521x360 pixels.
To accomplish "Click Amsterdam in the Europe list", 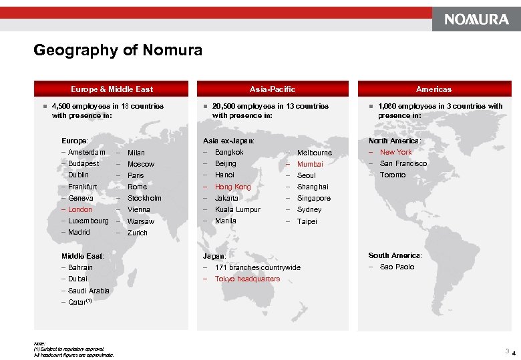I will (86, 152).
